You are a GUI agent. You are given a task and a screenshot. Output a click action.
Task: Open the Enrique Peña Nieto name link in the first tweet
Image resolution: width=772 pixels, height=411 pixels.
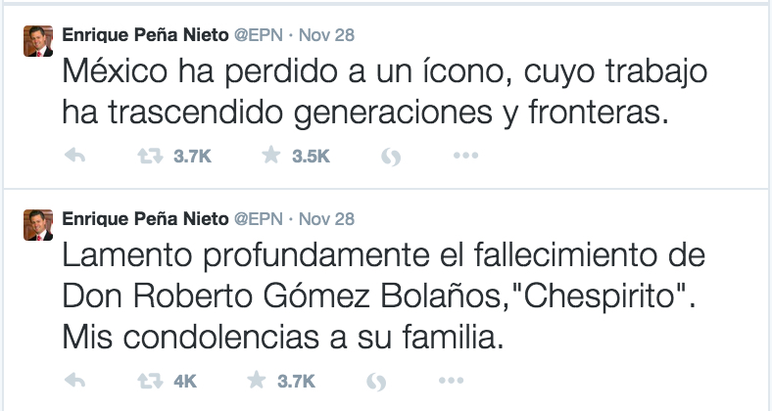(145, 35)
